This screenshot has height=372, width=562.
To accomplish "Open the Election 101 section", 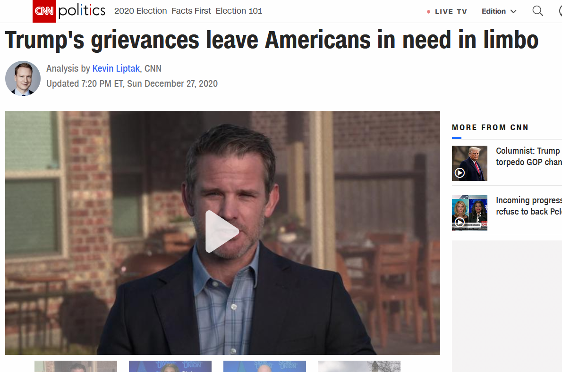I will click(238, 11).
